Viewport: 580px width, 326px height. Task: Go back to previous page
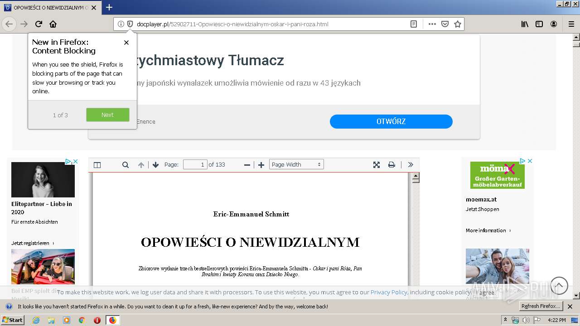coord(9,24)
